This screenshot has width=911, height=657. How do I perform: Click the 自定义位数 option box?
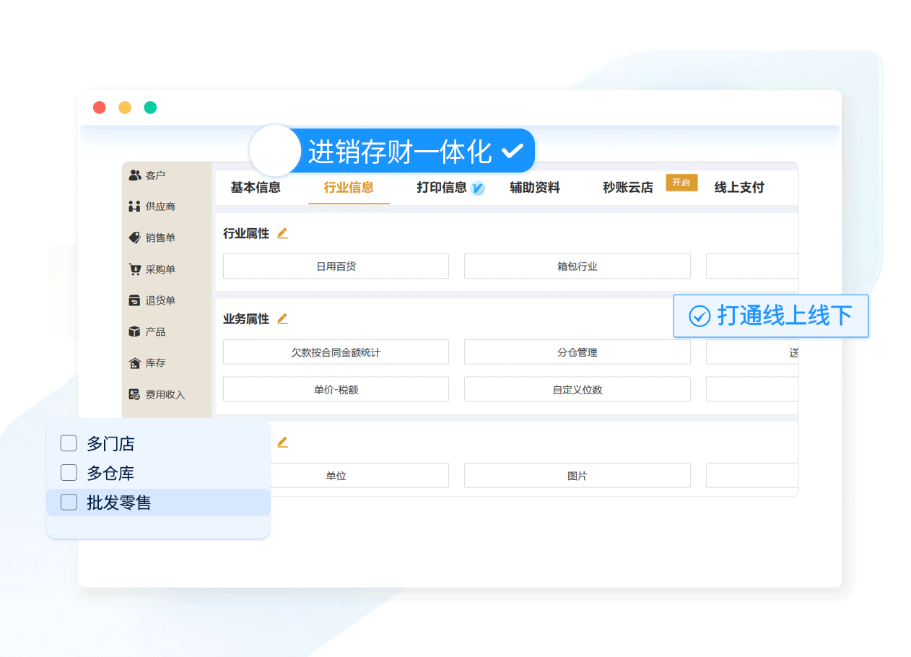click(577, 389)
